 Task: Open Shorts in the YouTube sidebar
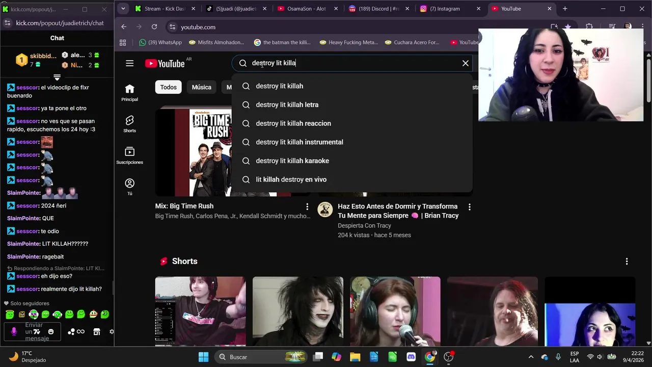[129, 124]
